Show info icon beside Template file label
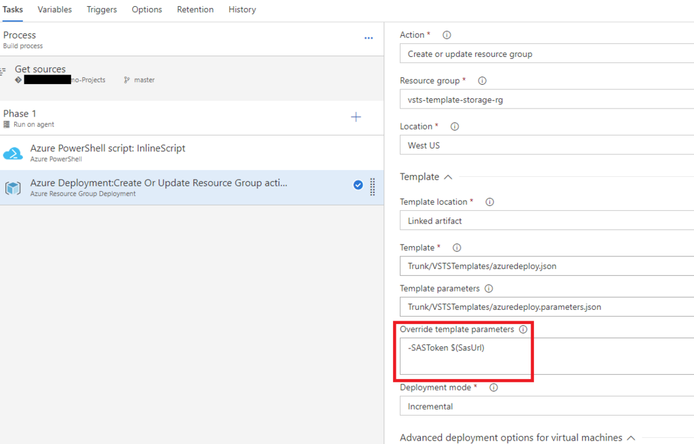This screenshot has width=694, height=444. 457,248
